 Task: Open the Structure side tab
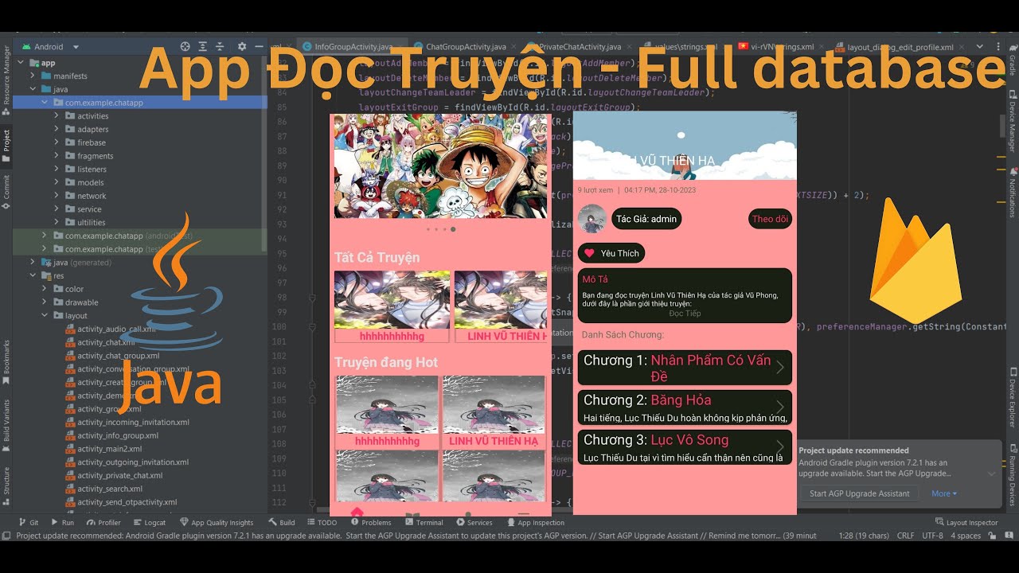[x=6, y=485]
